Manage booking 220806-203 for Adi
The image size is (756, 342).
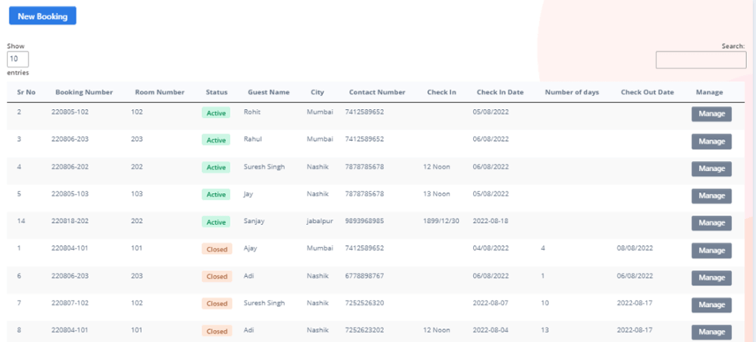click(711, 278)
